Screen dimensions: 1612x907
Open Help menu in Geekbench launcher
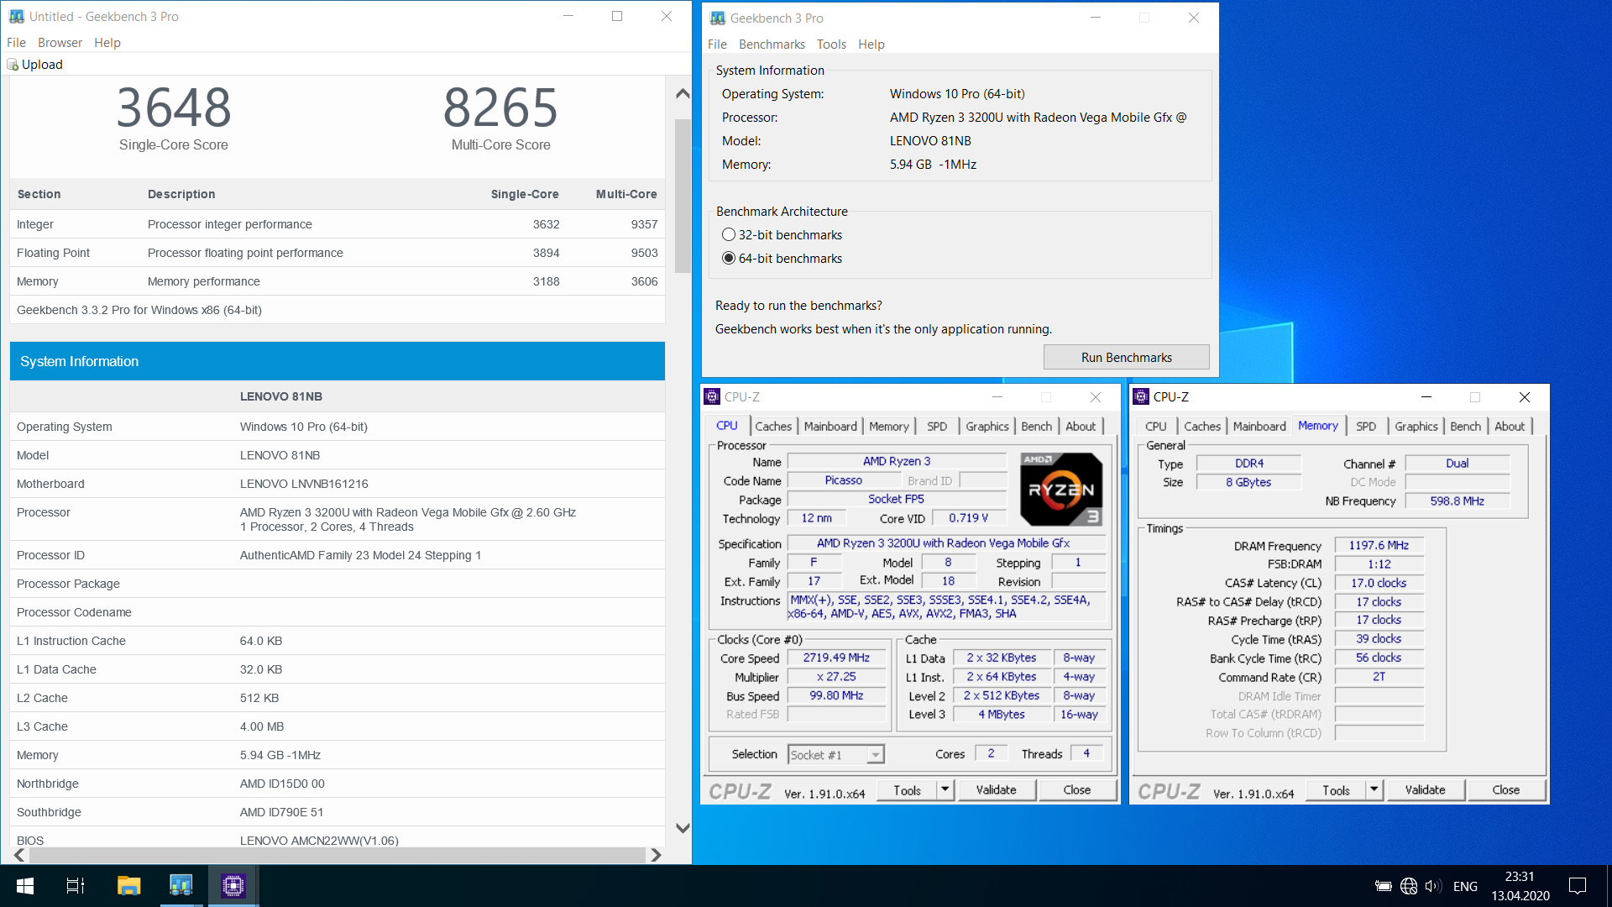[x=871, y=45]
